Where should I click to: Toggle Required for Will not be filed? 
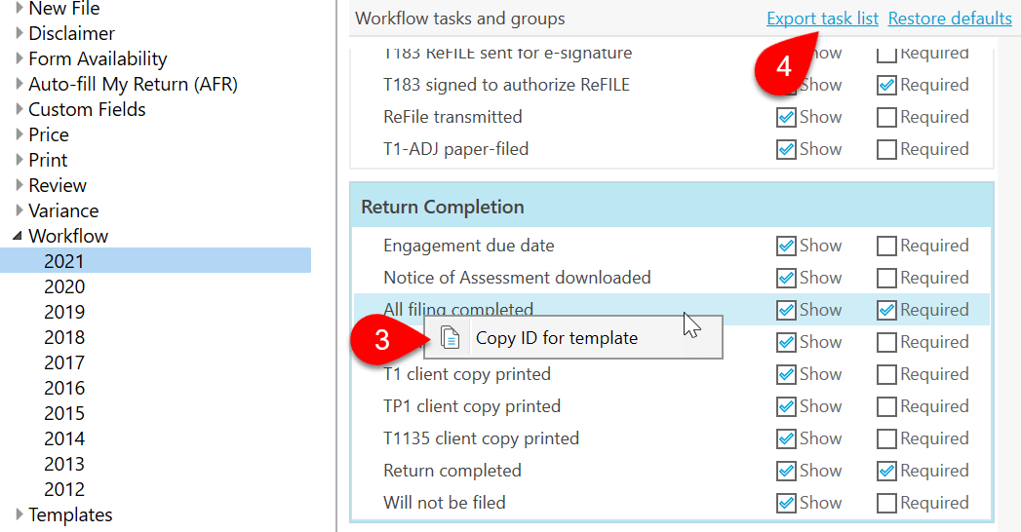coord(886,503)
